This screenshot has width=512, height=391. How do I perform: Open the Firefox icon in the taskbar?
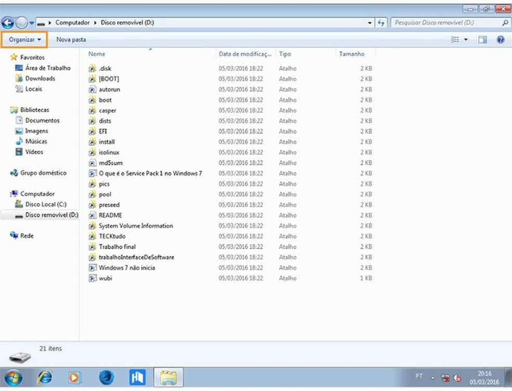coord(106,378)
